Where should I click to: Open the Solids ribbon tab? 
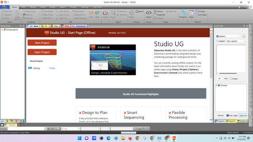tap(43, 7)
